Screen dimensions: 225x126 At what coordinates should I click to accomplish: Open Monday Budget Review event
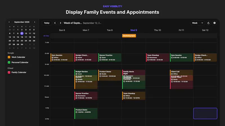pos(86,73)
